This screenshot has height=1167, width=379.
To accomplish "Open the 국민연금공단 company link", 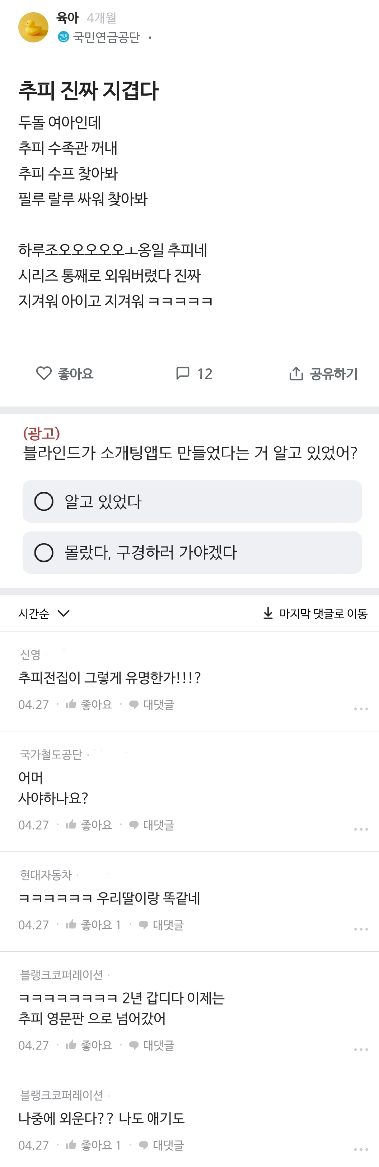I will [x=106, y=37].
